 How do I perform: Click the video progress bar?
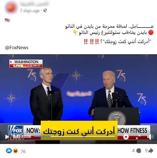click(x=75, y=136)
